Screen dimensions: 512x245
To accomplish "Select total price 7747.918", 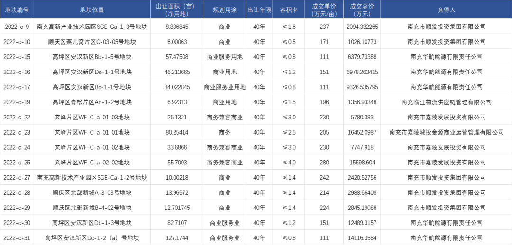I will 362,147.
